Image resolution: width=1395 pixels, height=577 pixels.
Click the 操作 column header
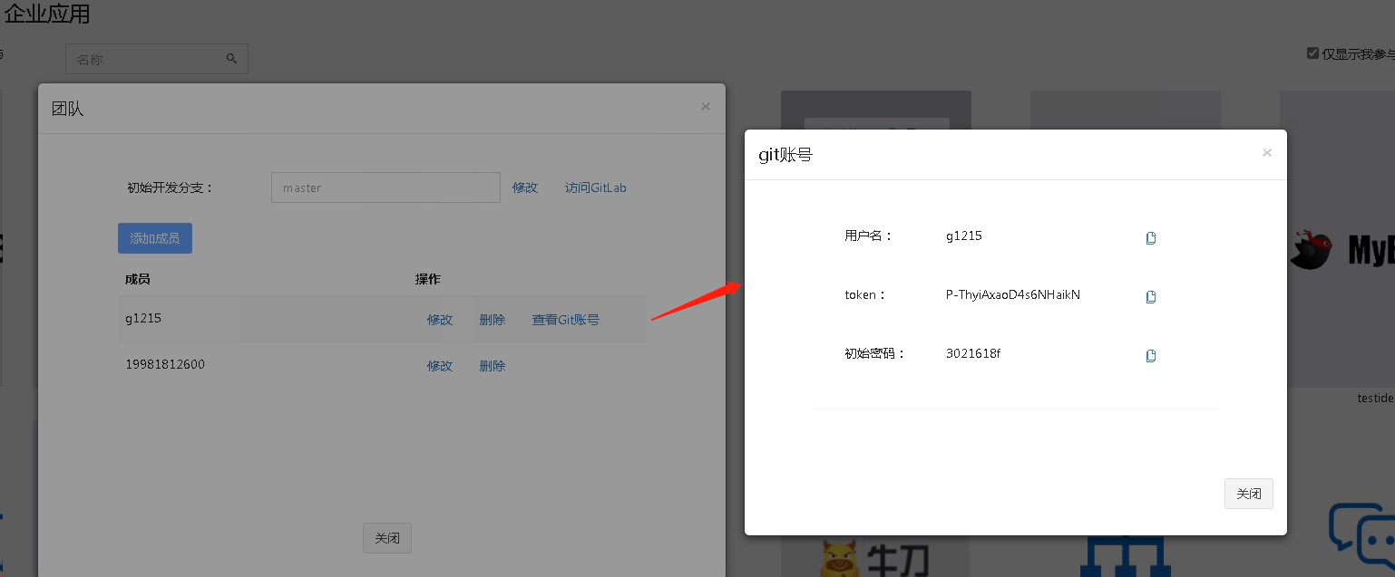click(428, 279)
